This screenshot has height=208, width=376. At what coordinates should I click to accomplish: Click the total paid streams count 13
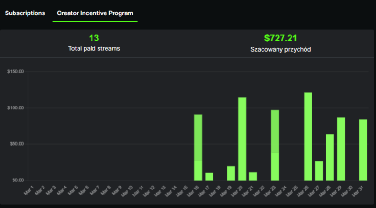click(x=94, y=38)
